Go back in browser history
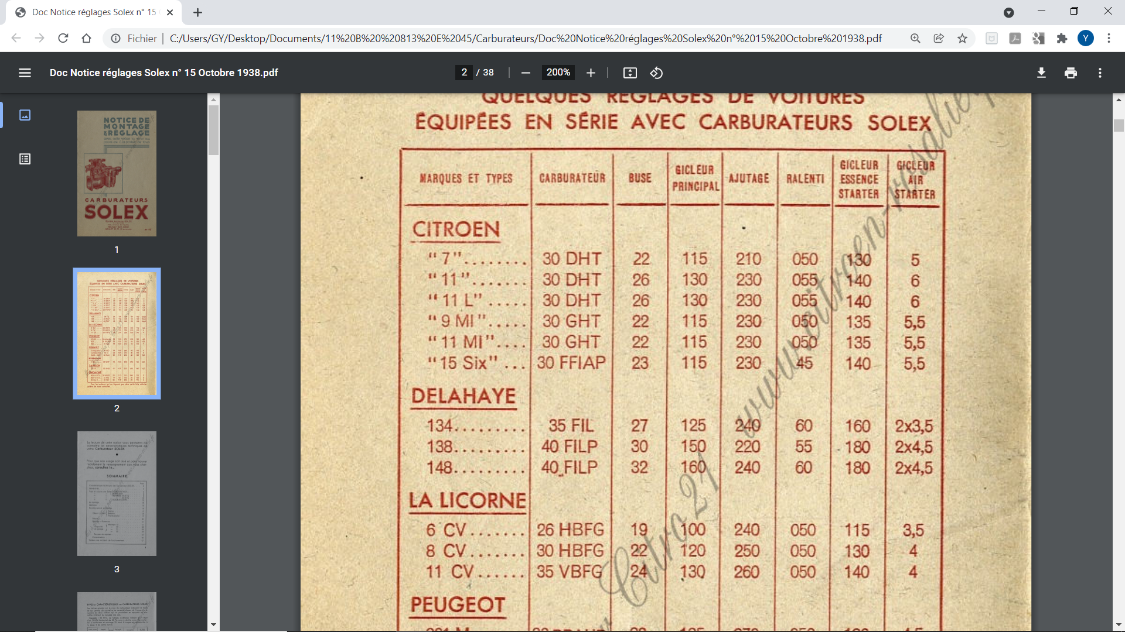 coord(16,38)
